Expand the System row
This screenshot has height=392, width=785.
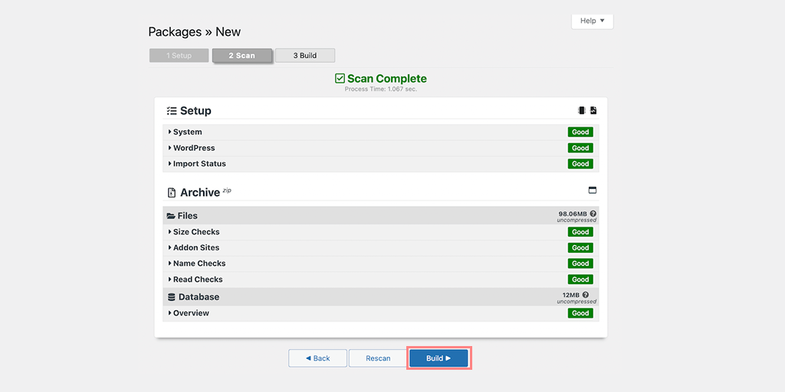pyautogui.click(x=380, y=132)
